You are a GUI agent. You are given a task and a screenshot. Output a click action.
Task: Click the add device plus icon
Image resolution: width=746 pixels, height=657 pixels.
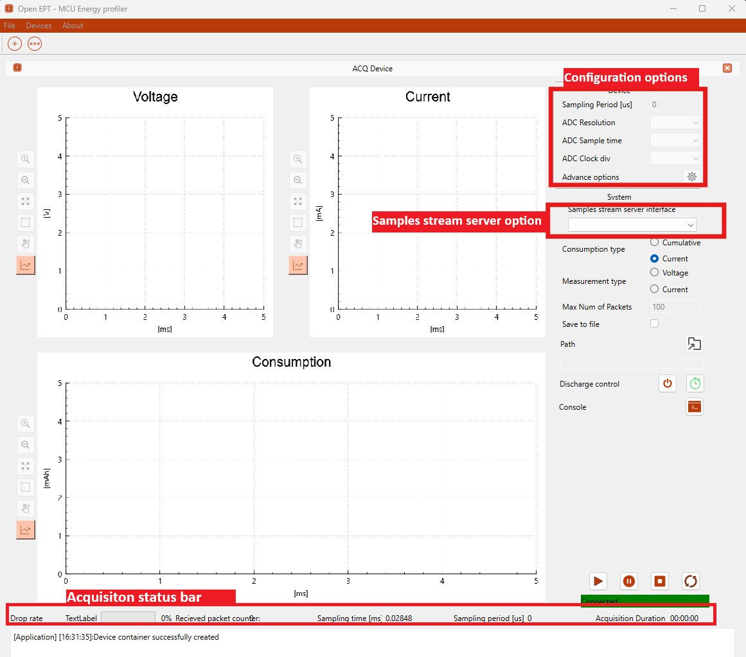(15, 44)
